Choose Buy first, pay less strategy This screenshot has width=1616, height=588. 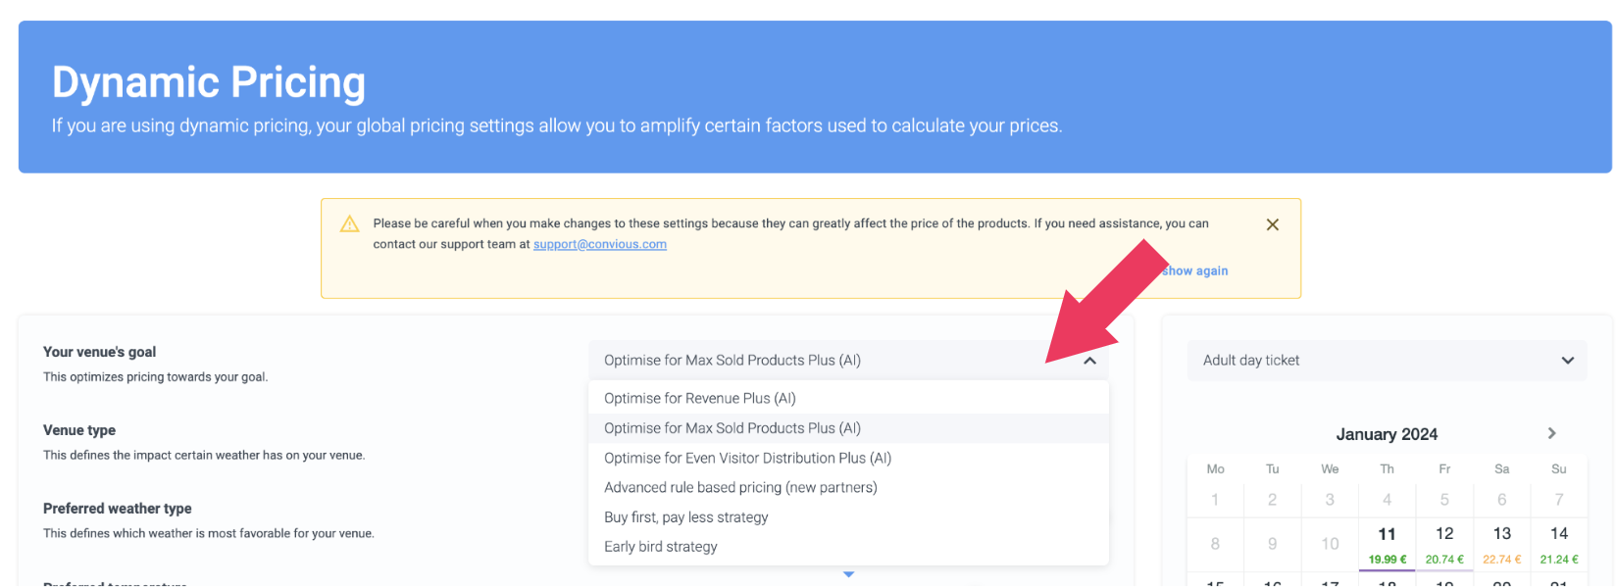tap(686, 517)
